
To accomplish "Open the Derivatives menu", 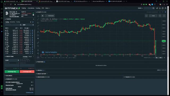I will pyautogui.click(x=31, y=8).
